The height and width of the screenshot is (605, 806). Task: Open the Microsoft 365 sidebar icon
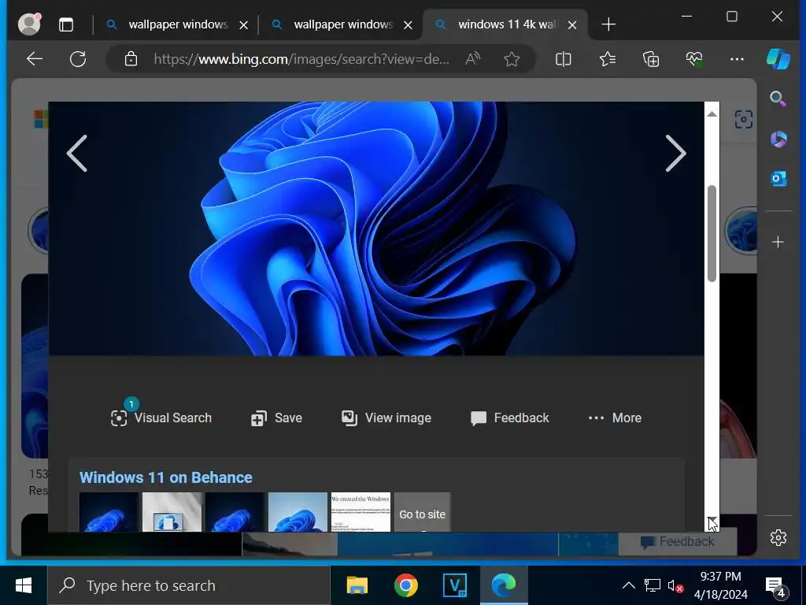point(778,139)
